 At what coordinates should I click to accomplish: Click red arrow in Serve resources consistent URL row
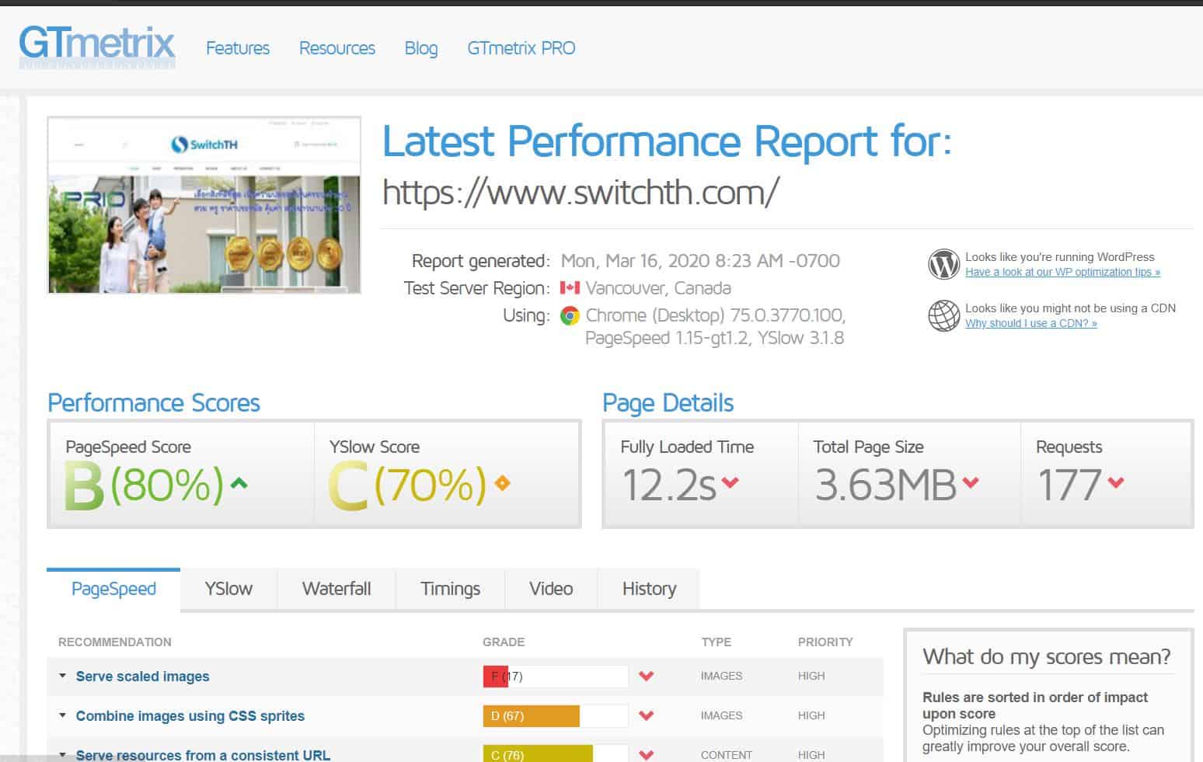(646, 754)
